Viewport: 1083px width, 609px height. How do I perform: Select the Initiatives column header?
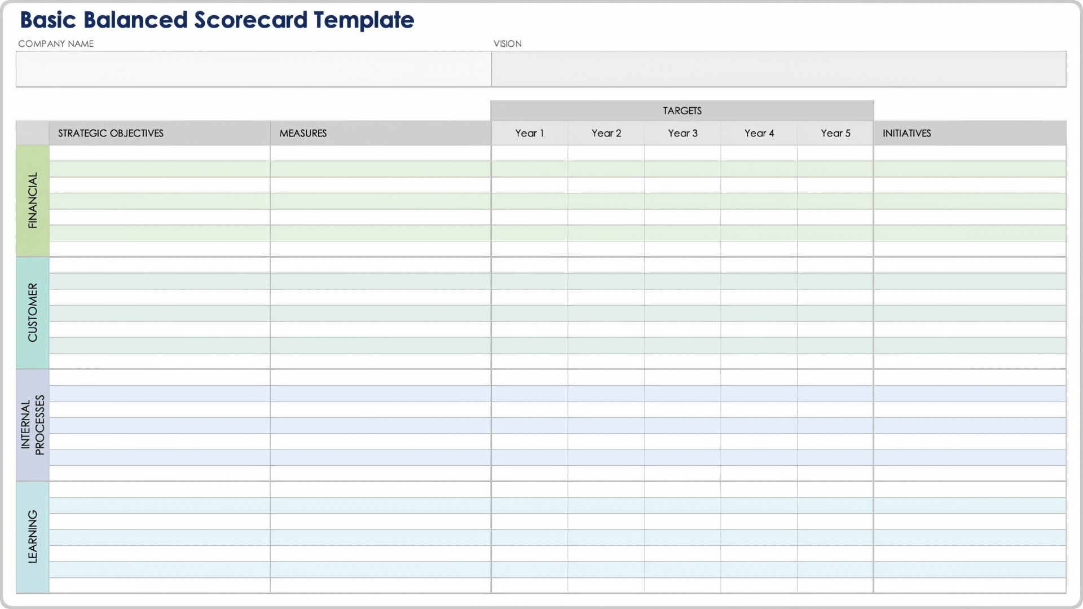[x=970, y=133]
